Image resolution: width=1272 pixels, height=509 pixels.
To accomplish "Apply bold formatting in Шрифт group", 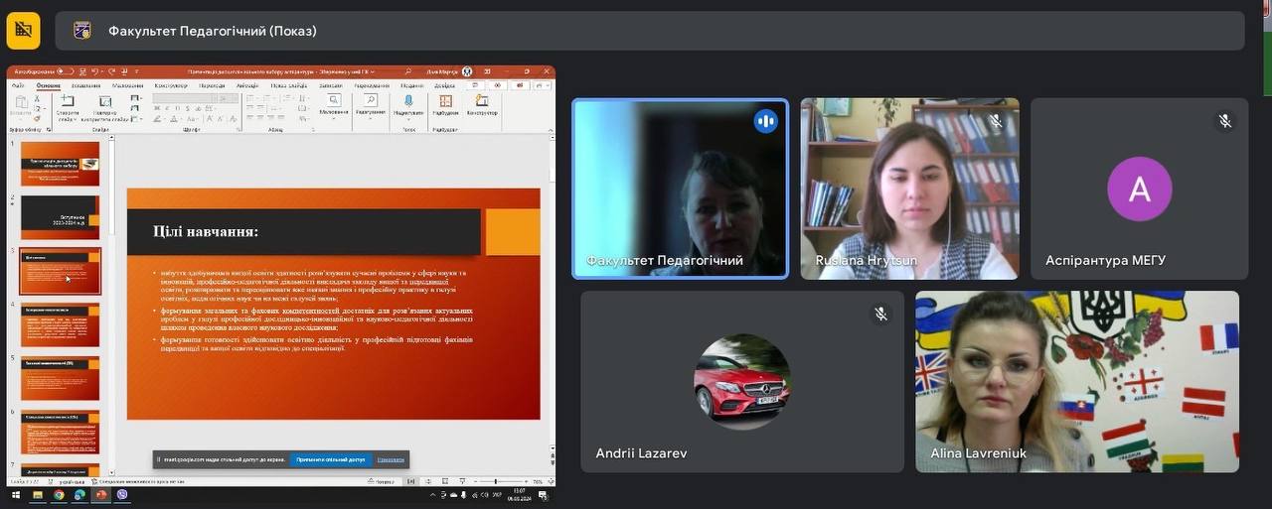I will click(156, 108).
